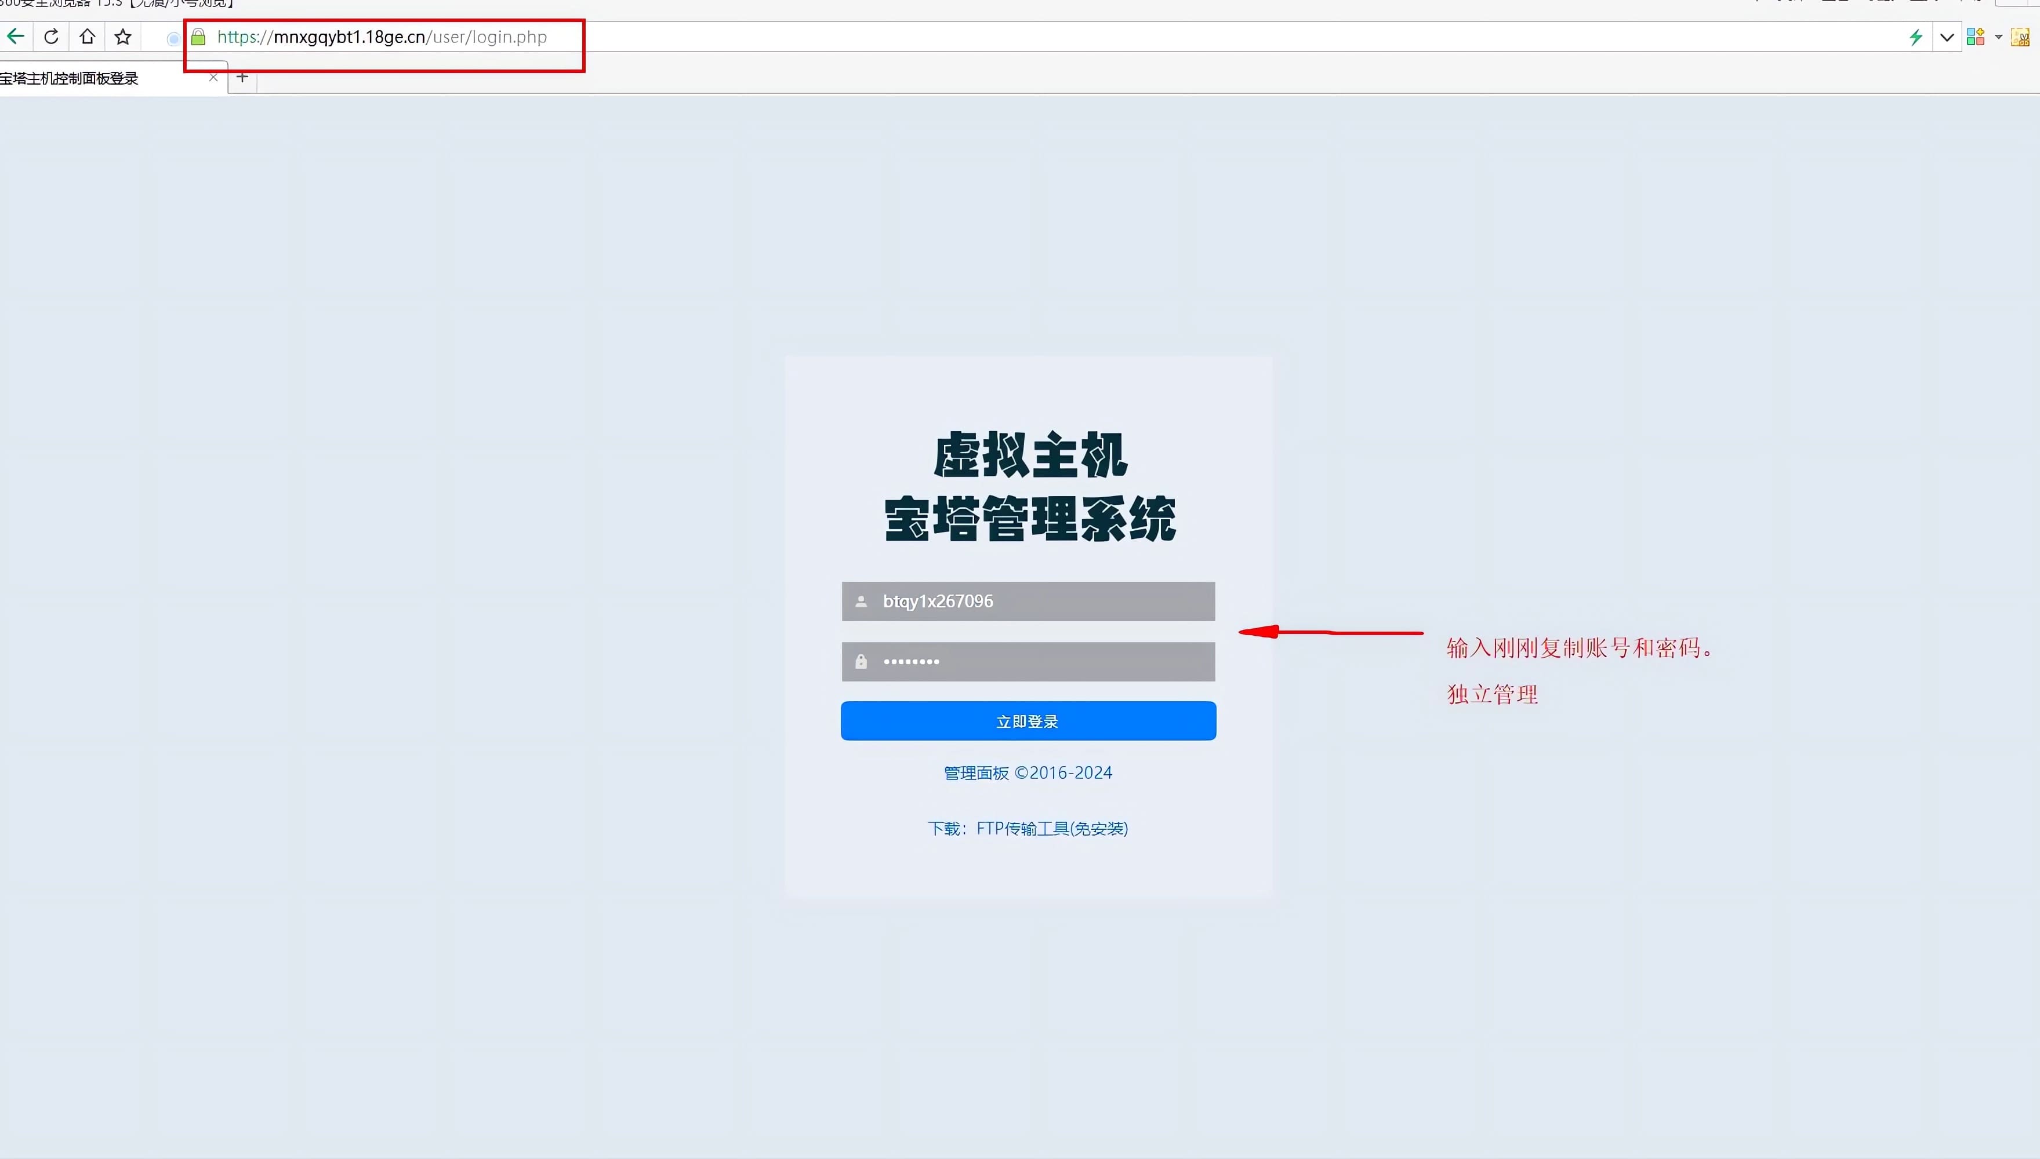The width and height of the screenshot is (2040, 1159).
Task: Click 管理面板 ©2016-2024 link
Action: click(1028, 773)
